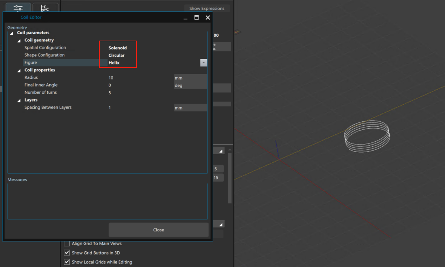Switch to the hierarchy tree panel icon
This screenshot has width=445, height=267.
pyautogui.click(x=45, y=8)
